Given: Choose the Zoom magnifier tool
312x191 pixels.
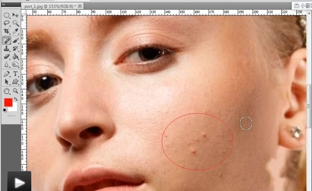Looking at the screenshot, I should (15, 91).
